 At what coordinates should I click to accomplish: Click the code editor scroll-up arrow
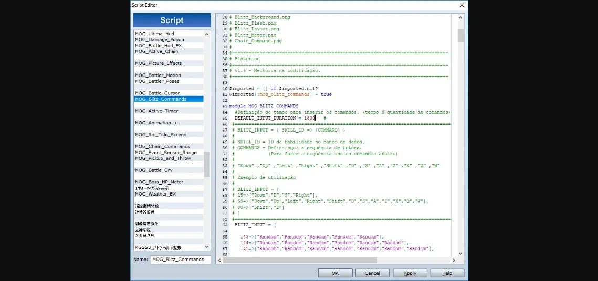click(x=460, y=17)
